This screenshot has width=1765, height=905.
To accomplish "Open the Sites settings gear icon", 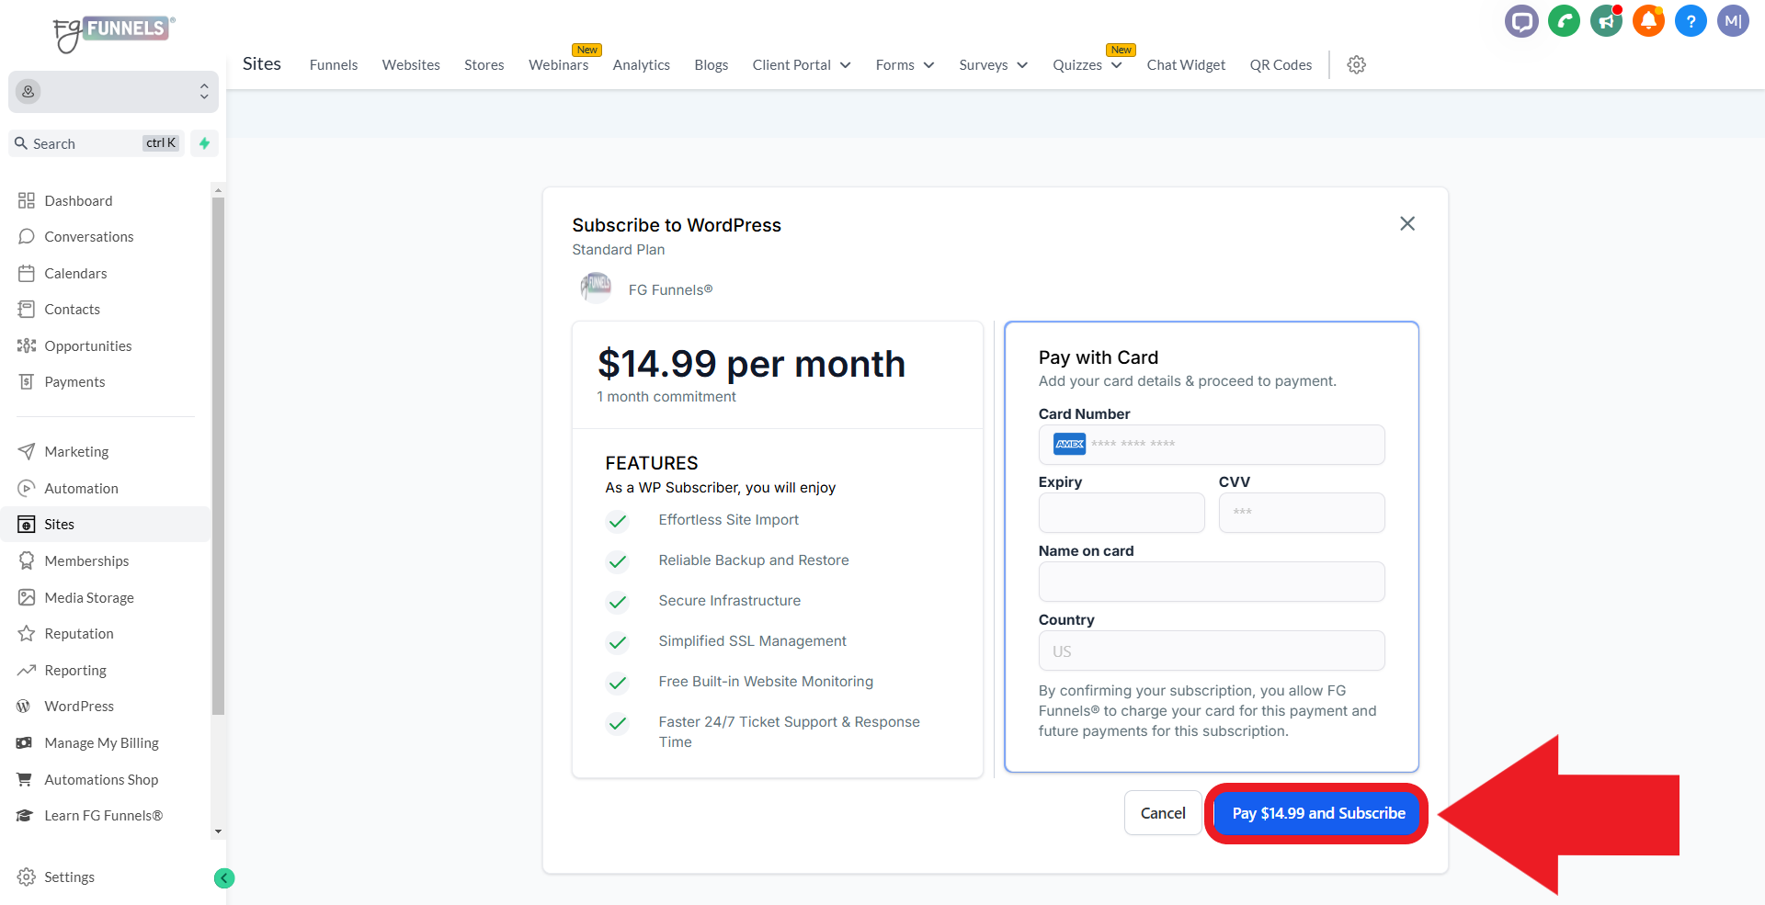I will [x=1356, y=64].
